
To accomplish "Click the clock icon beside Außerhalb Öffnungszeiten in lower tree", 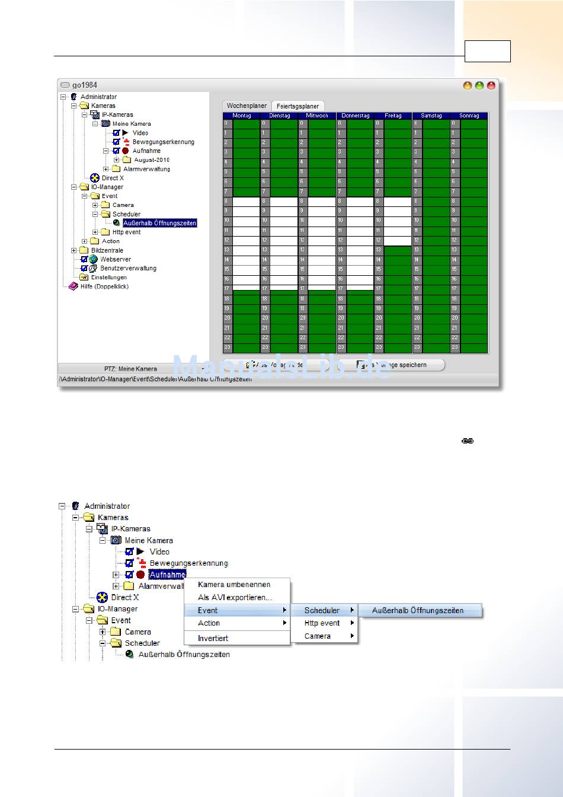I will coord(129,654).
